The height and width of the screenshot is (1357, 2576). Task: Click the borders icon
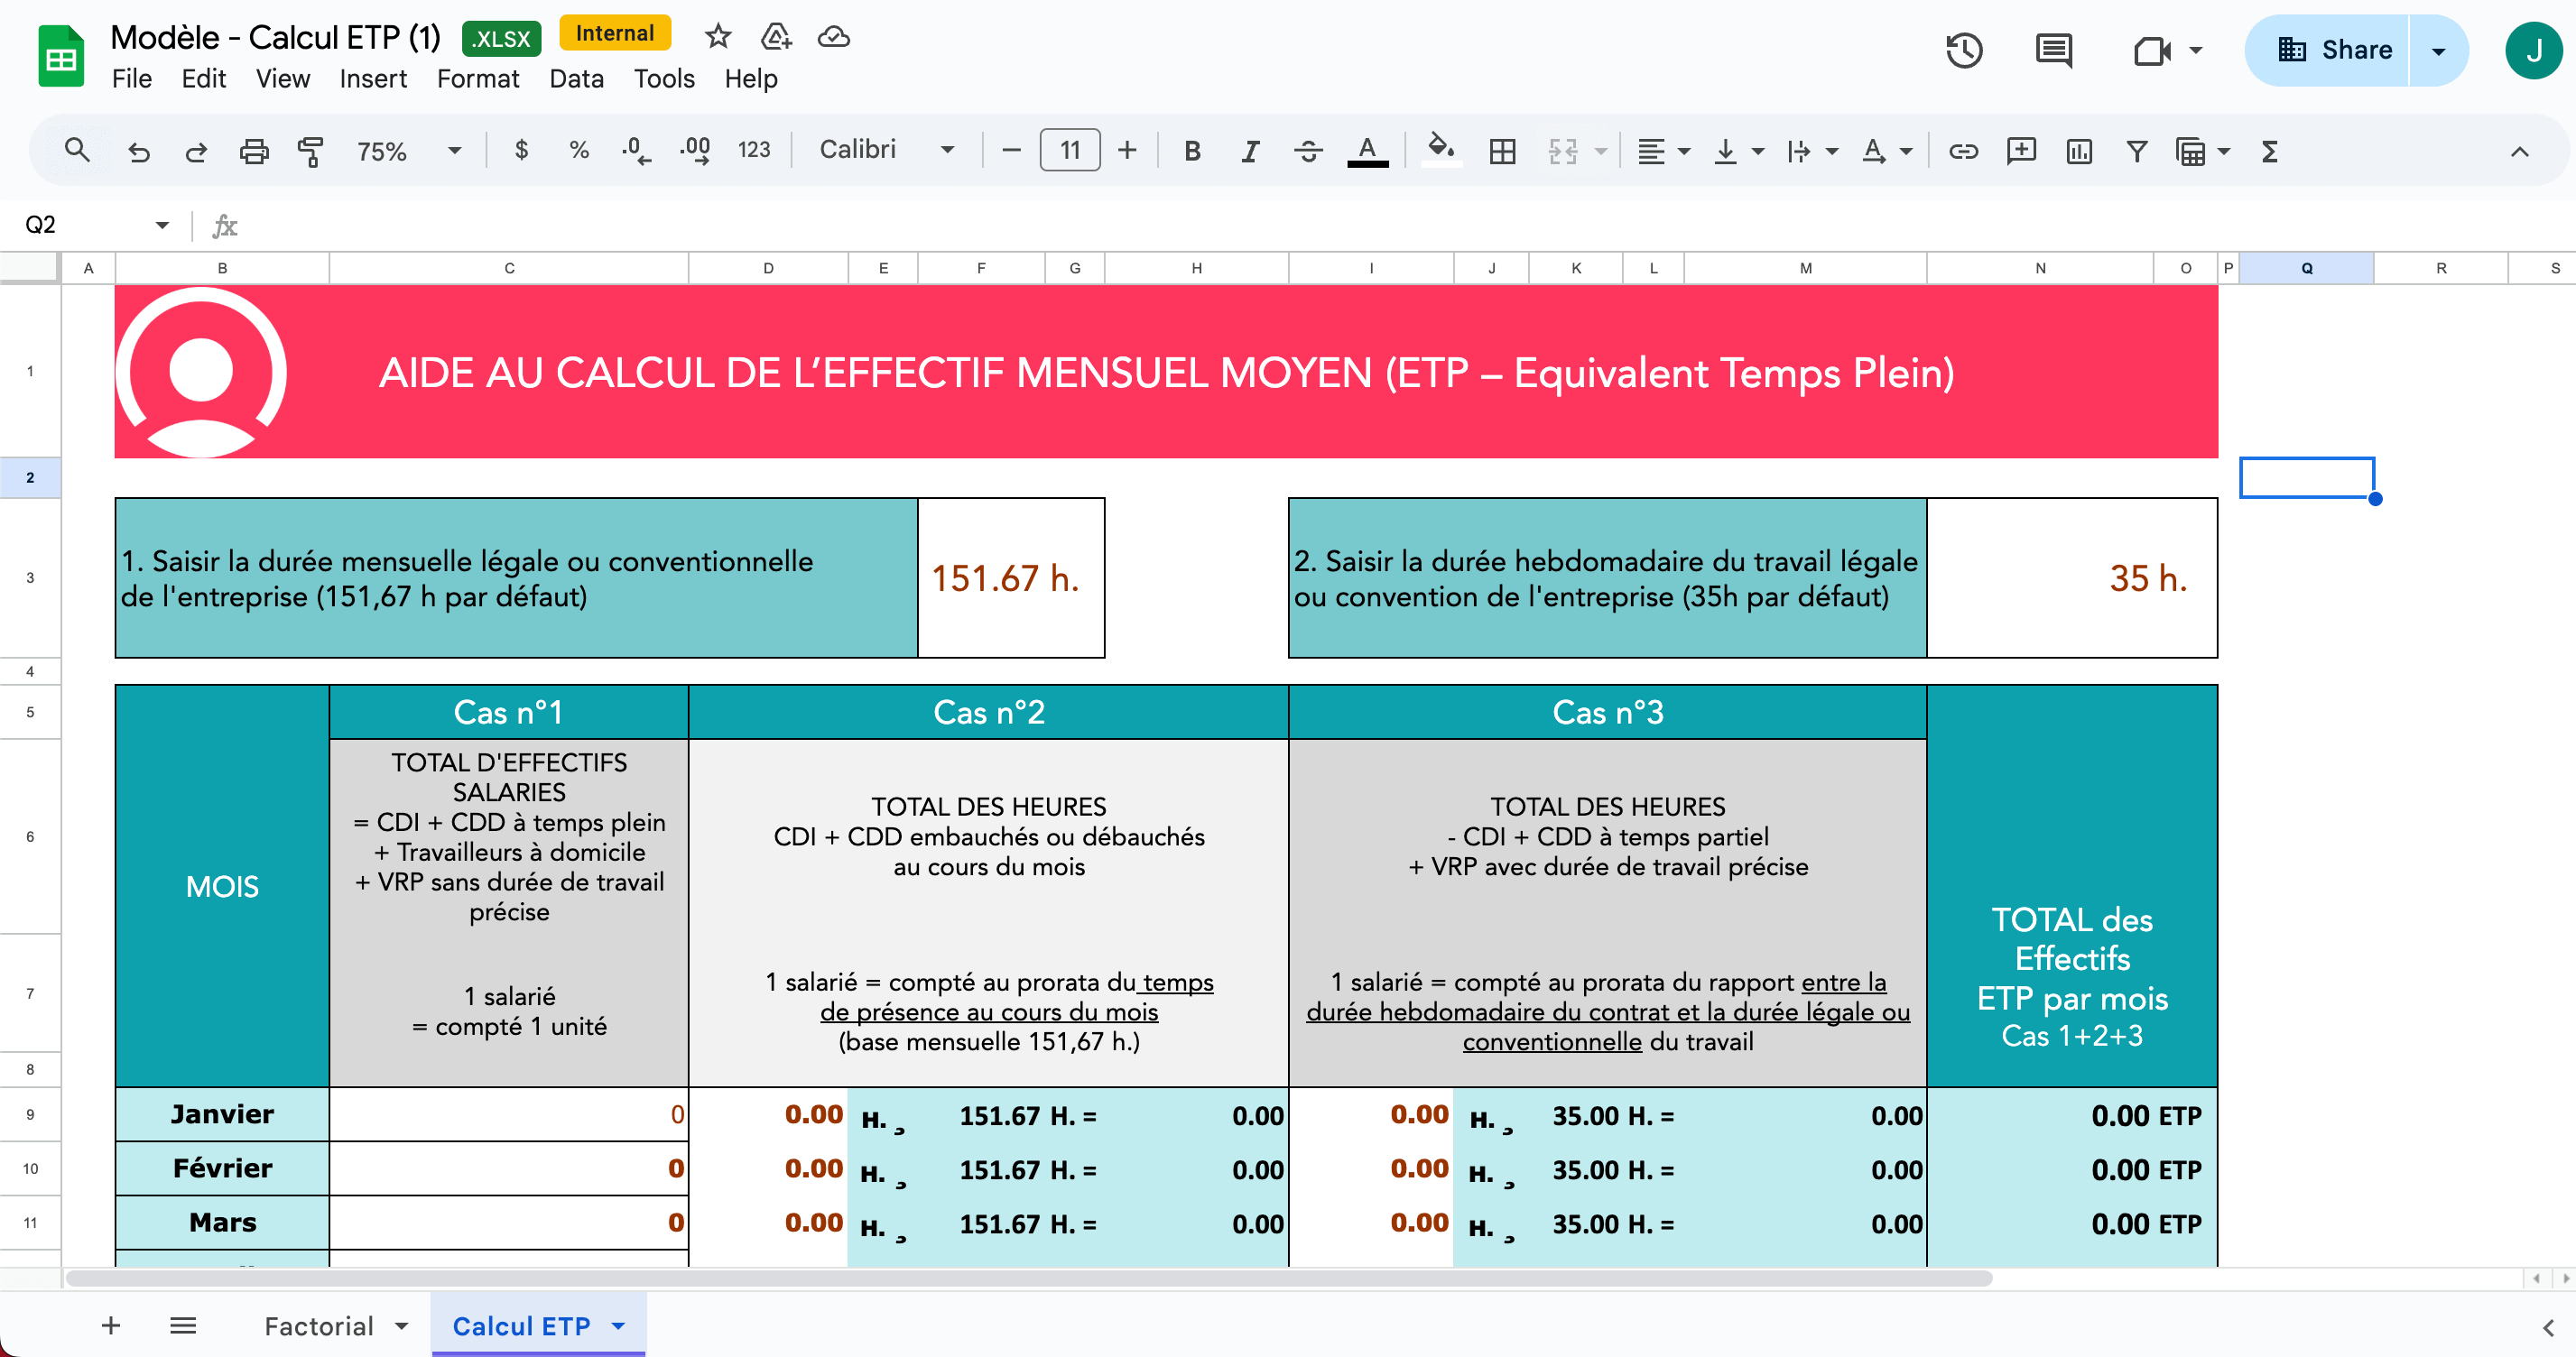(1502, 151)
